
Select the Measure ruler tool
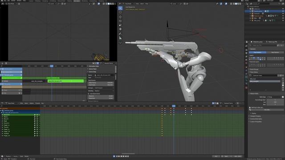(x=120, y=38)
